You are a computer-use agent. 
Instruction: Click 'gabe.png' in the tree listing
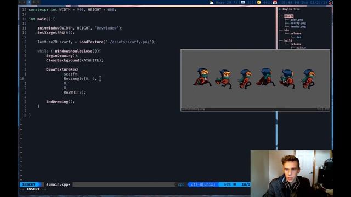(x=296, y=20)
